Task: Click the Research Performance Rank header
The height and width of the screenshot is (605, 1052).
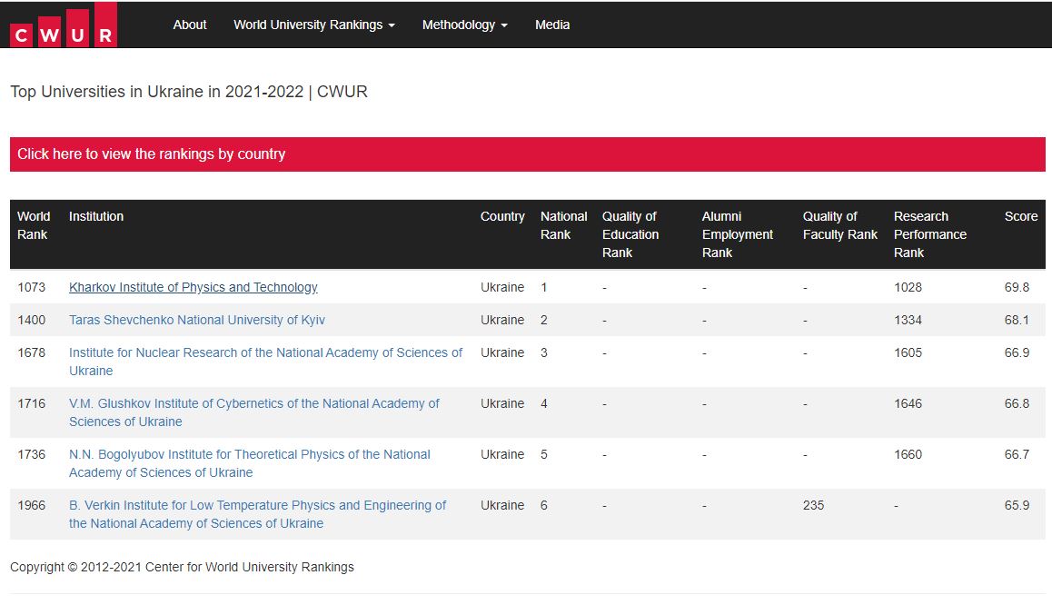Action: tap(929, 234)
